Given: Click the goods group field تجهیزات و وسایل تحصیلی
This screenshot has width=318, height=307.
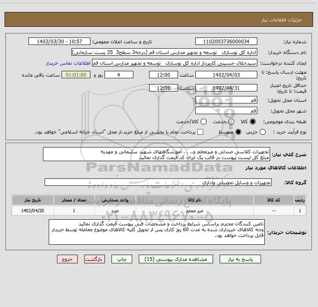Looking at the screenshot, I should click(x=158, y=182).
